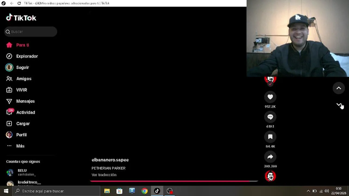
Task: Open network settings from the tray
Action: pyautogui.click(x=321, y=191)
